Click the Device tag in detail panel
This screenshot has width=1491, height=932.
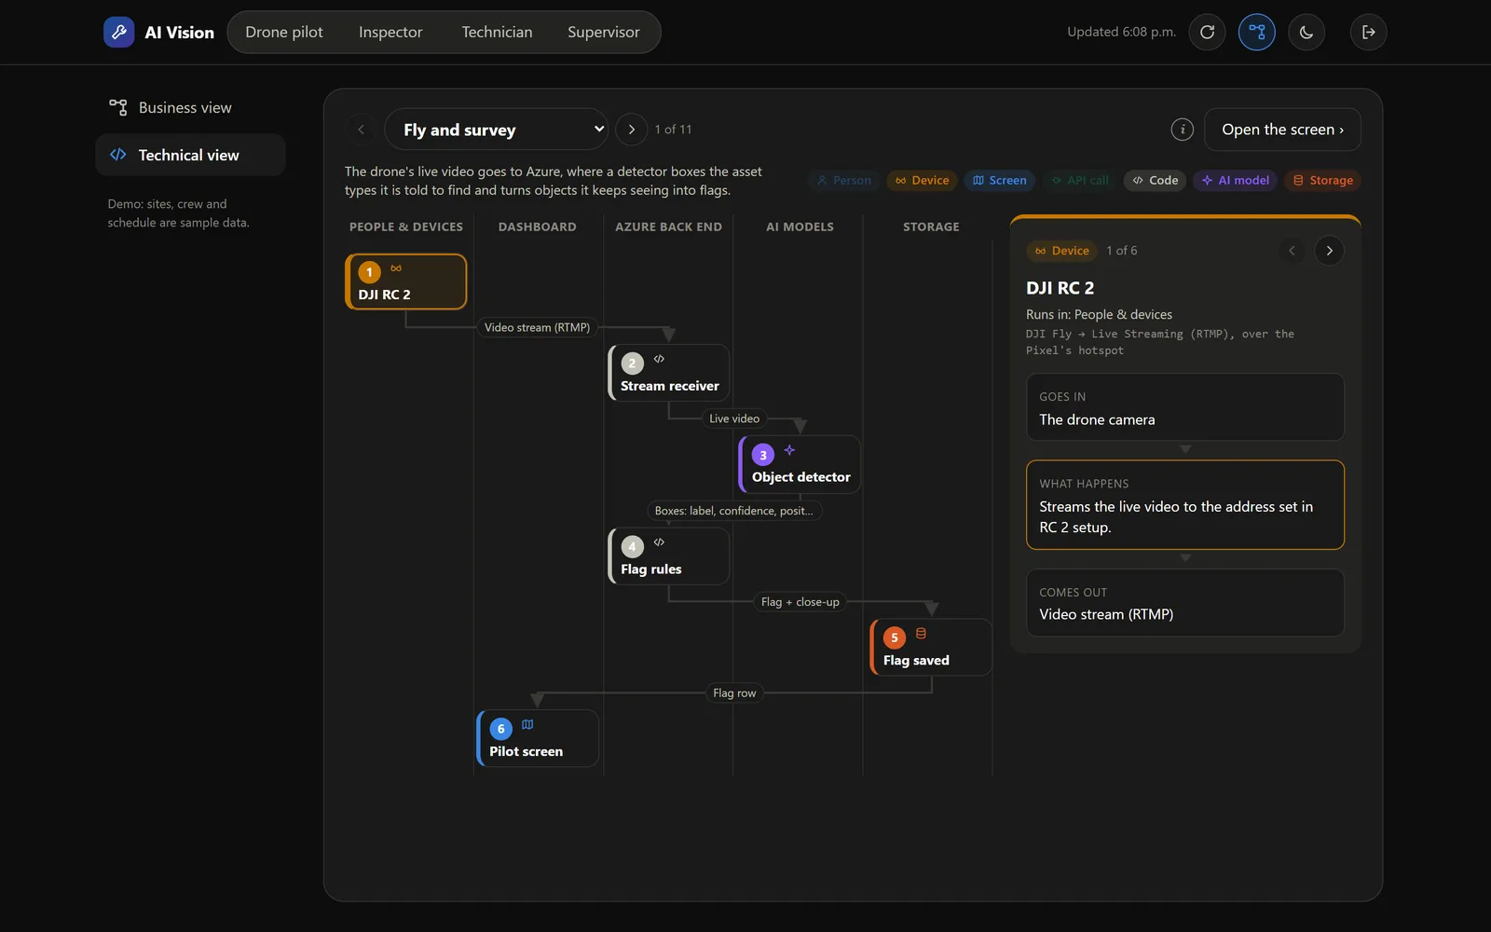(1061, 251)
